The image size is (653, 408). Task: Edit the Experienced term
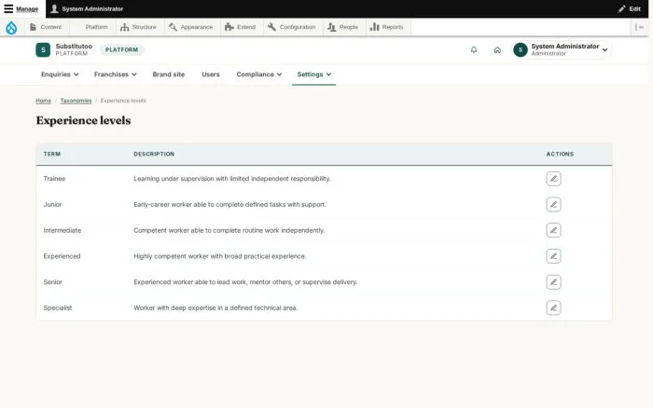click(553, 256)
